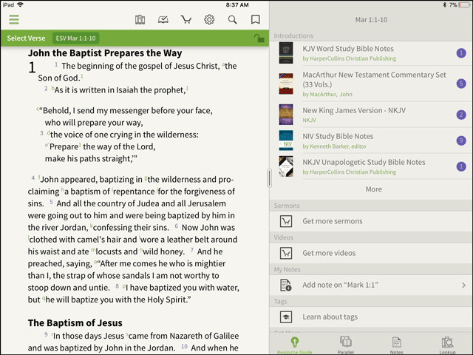Viewport: 473px width, 355px height.
Task: Open the store cart icon
Action: click(x=186, y=20)
